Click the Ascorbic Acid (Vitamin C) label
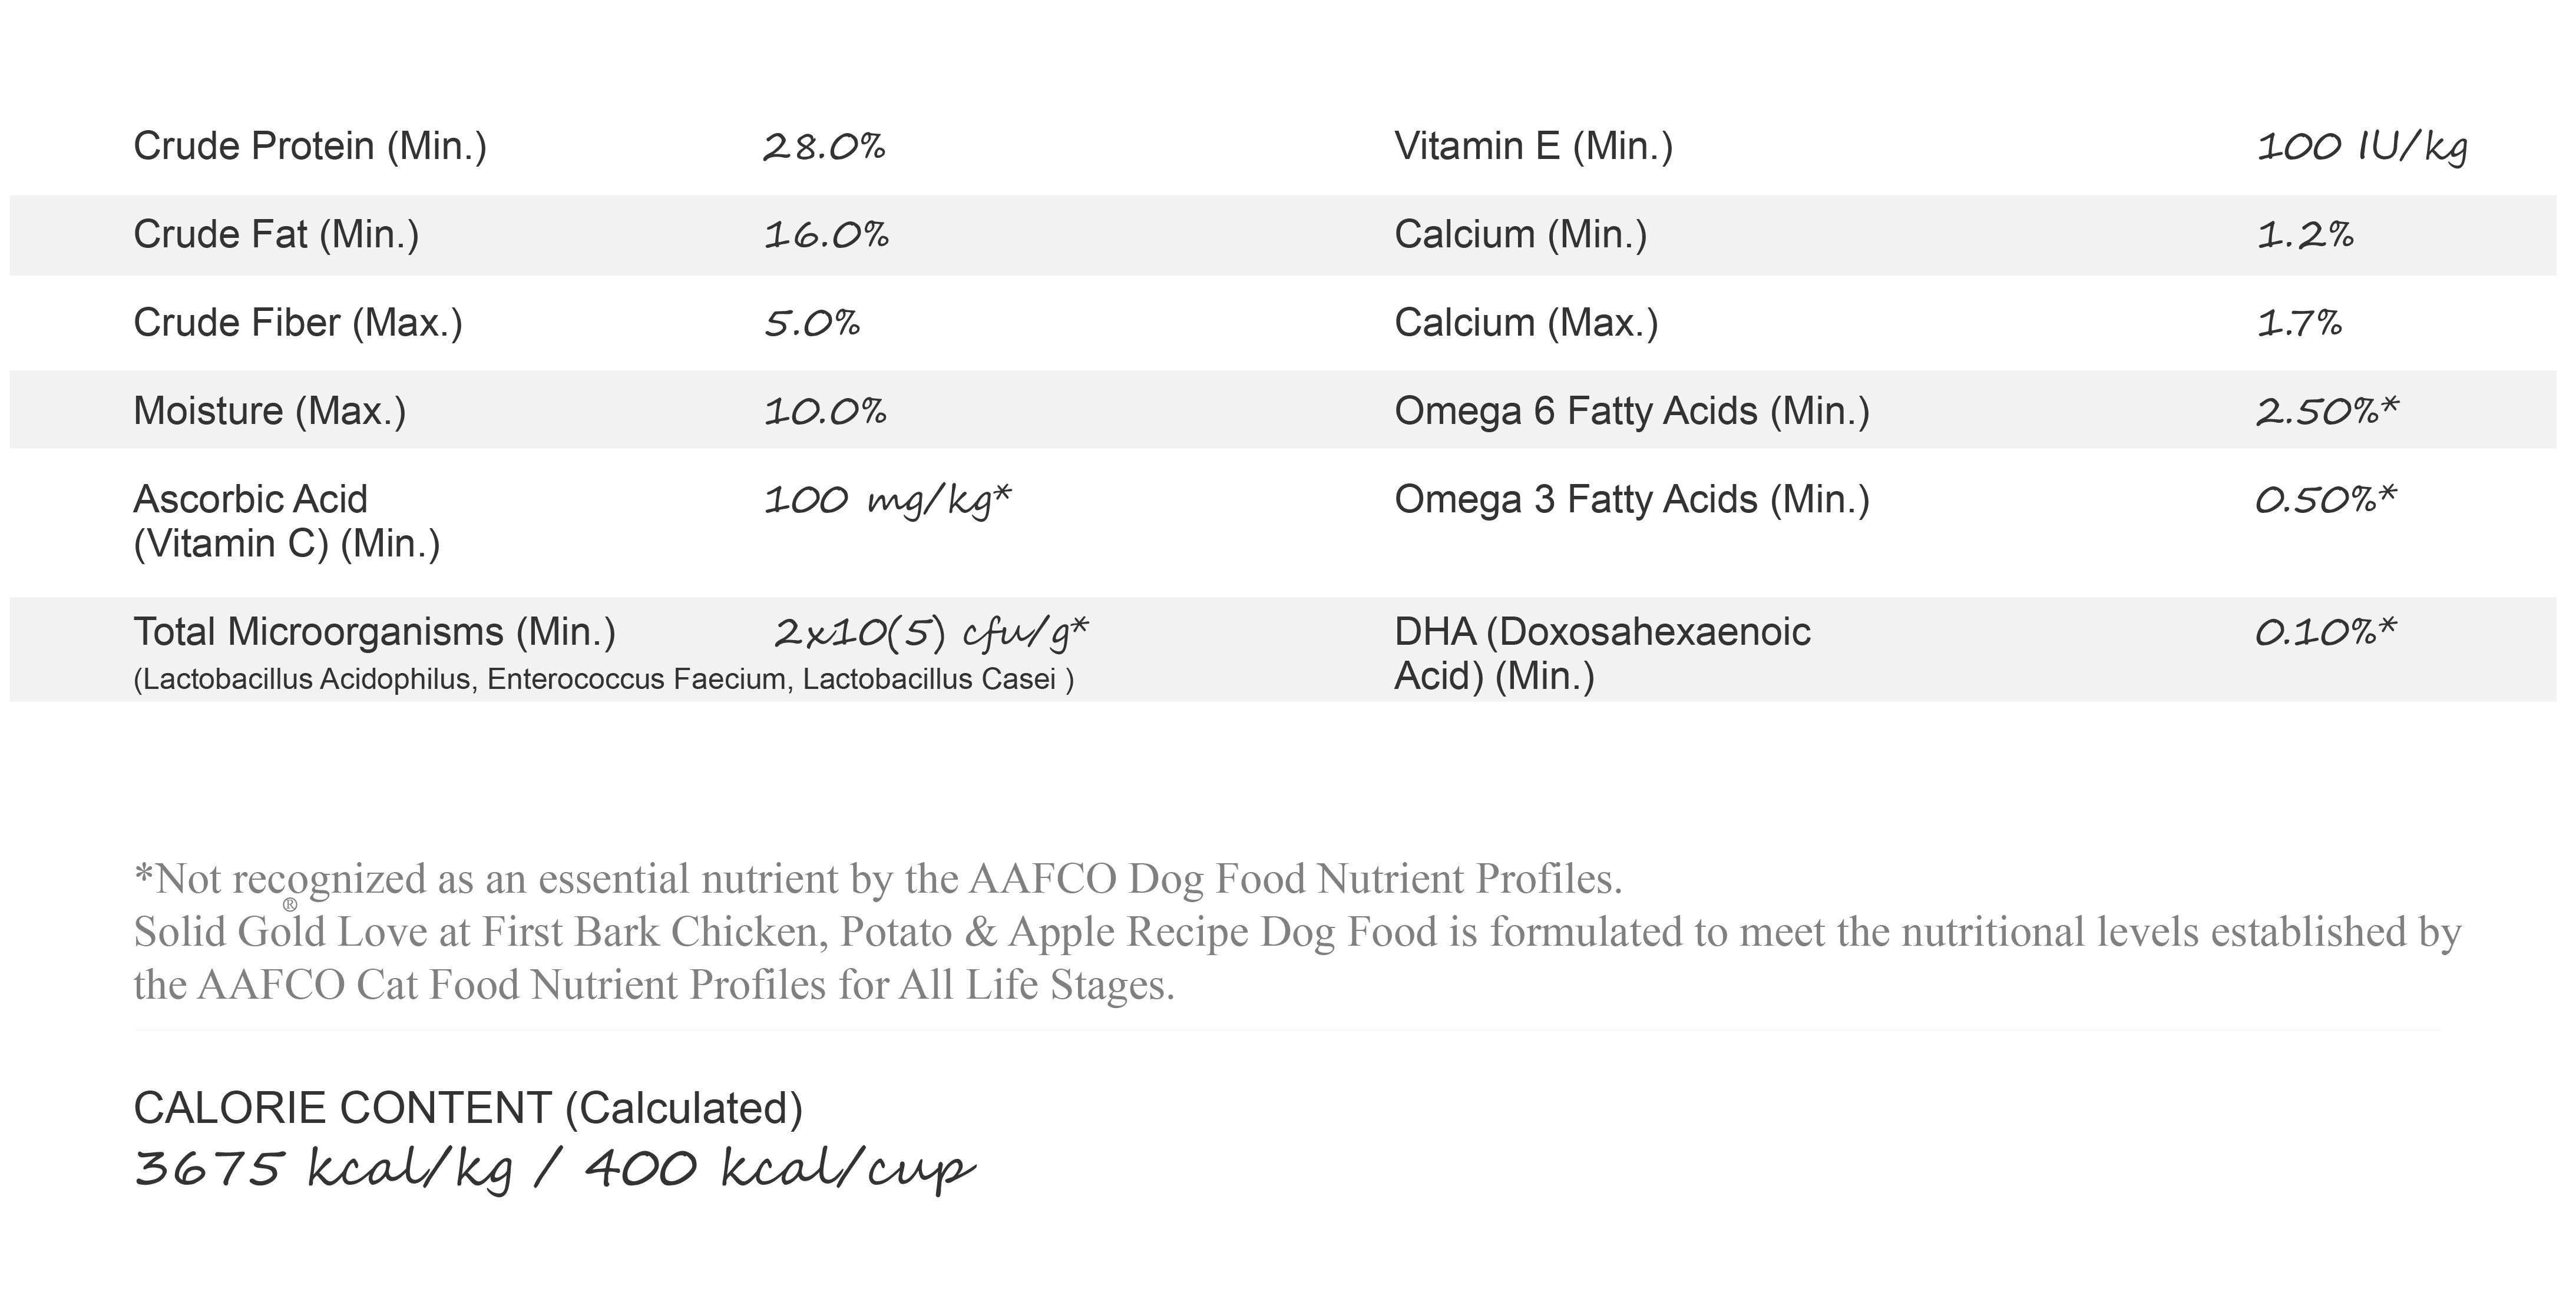Screen dimensions: 2576x1309 [x=287, y=522]
